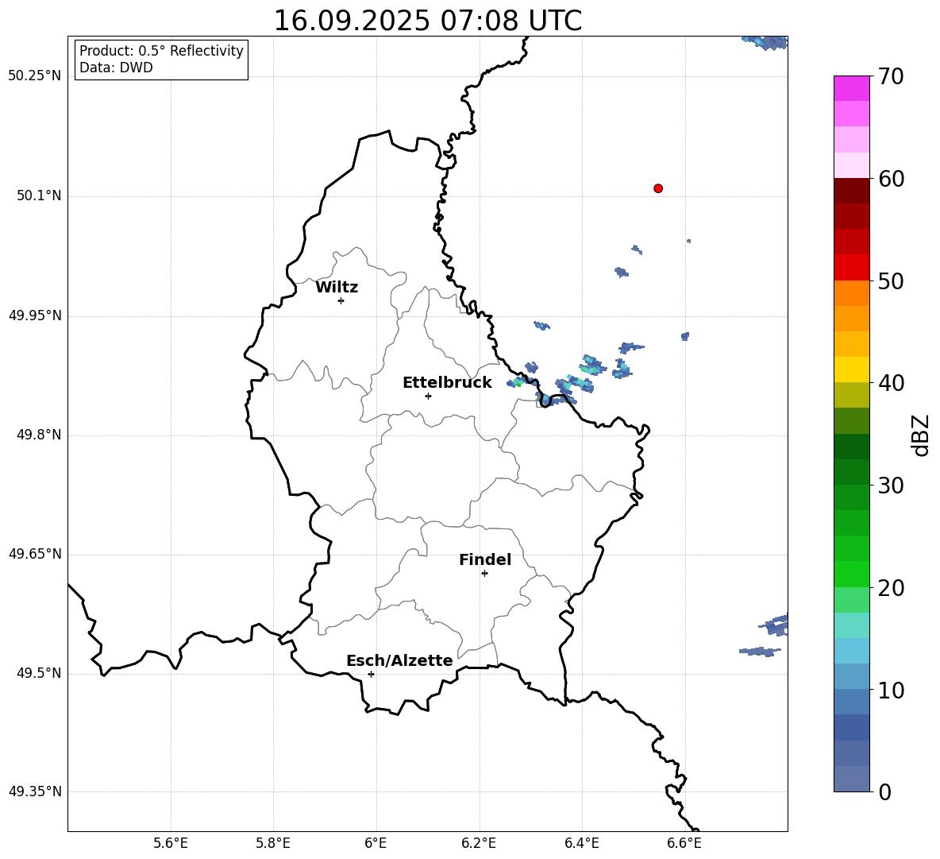Click the Wiltz location cross marker
Viewport: 940px width, 859px height.
341,300
